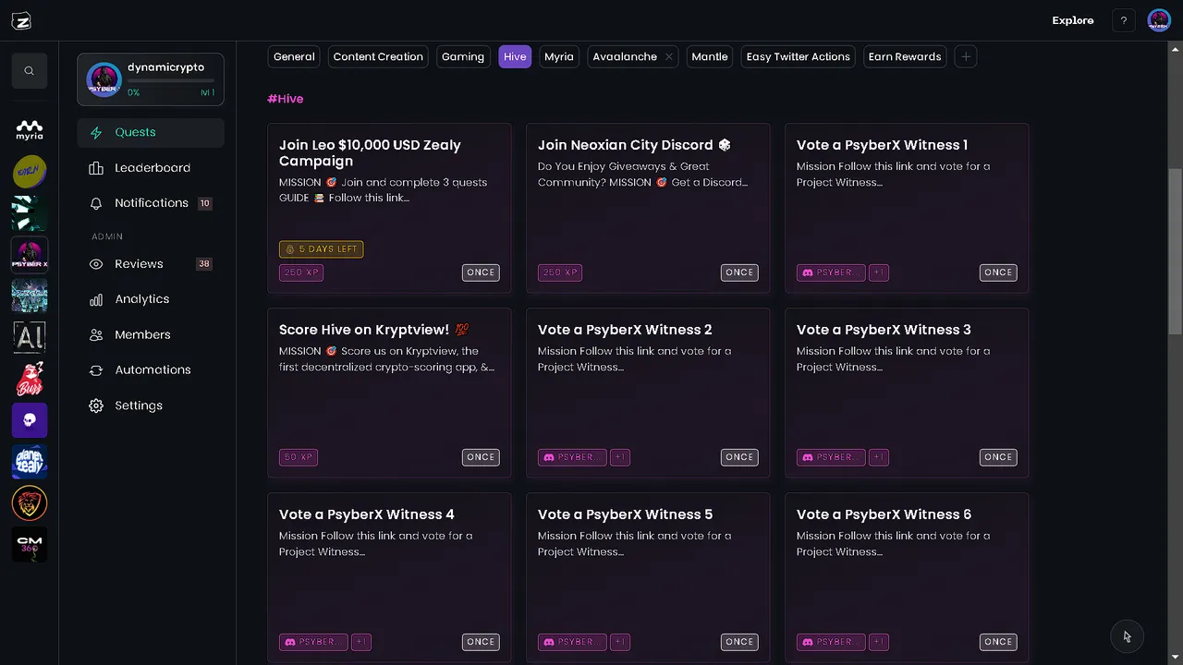Click PSYBER role badge on Witness 1 card
Image resolution: width=1183 pixels, height=665 pixels.
point(831,272)
